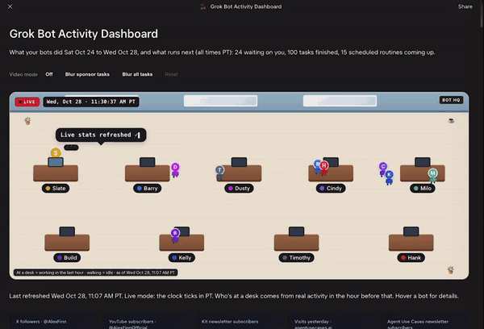Image resolution: width=484 pixels, height=329 pixels.
Task: Click the potted plant near Slate
Action: tap(27, 121)
